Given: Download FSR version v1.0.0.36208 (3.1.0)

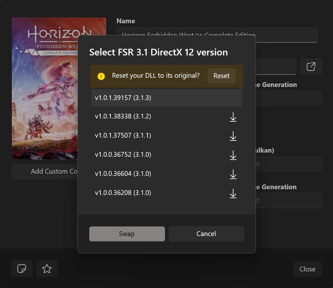Looking at the screenshot, I should tap(233, 193).
